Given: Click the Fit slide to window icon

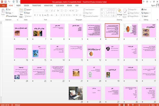Looking at the screenshot, I should coord(157,105).
